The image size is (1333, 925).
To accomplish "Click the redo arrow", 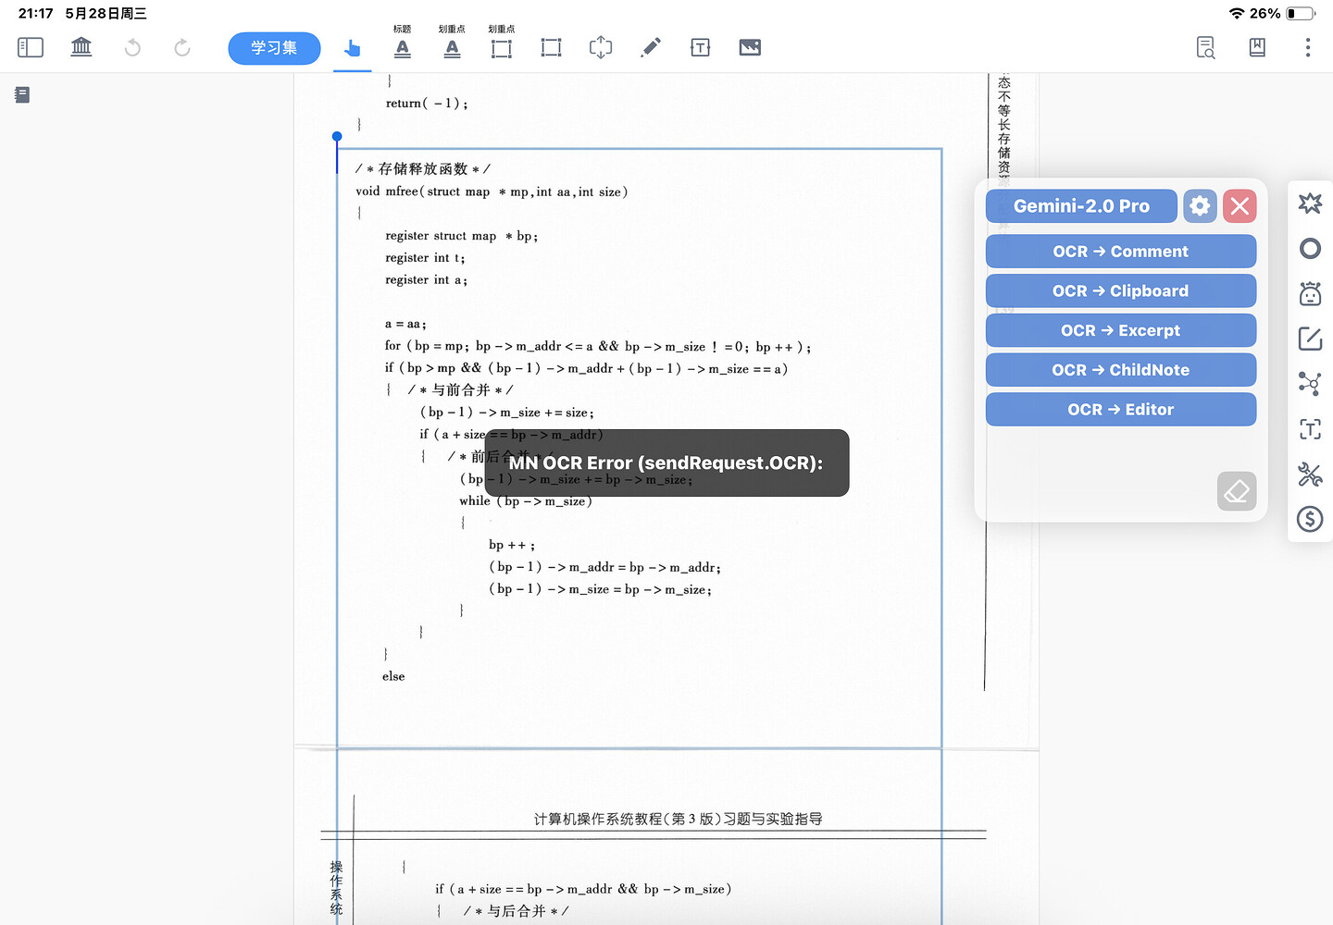I will [x=182, y=47].
